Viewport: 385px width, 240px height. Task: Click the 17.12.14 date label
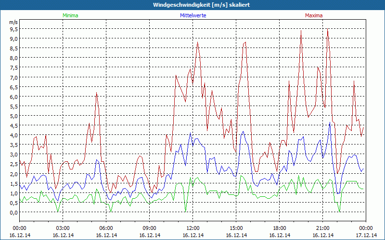click(x=366, y=235)
